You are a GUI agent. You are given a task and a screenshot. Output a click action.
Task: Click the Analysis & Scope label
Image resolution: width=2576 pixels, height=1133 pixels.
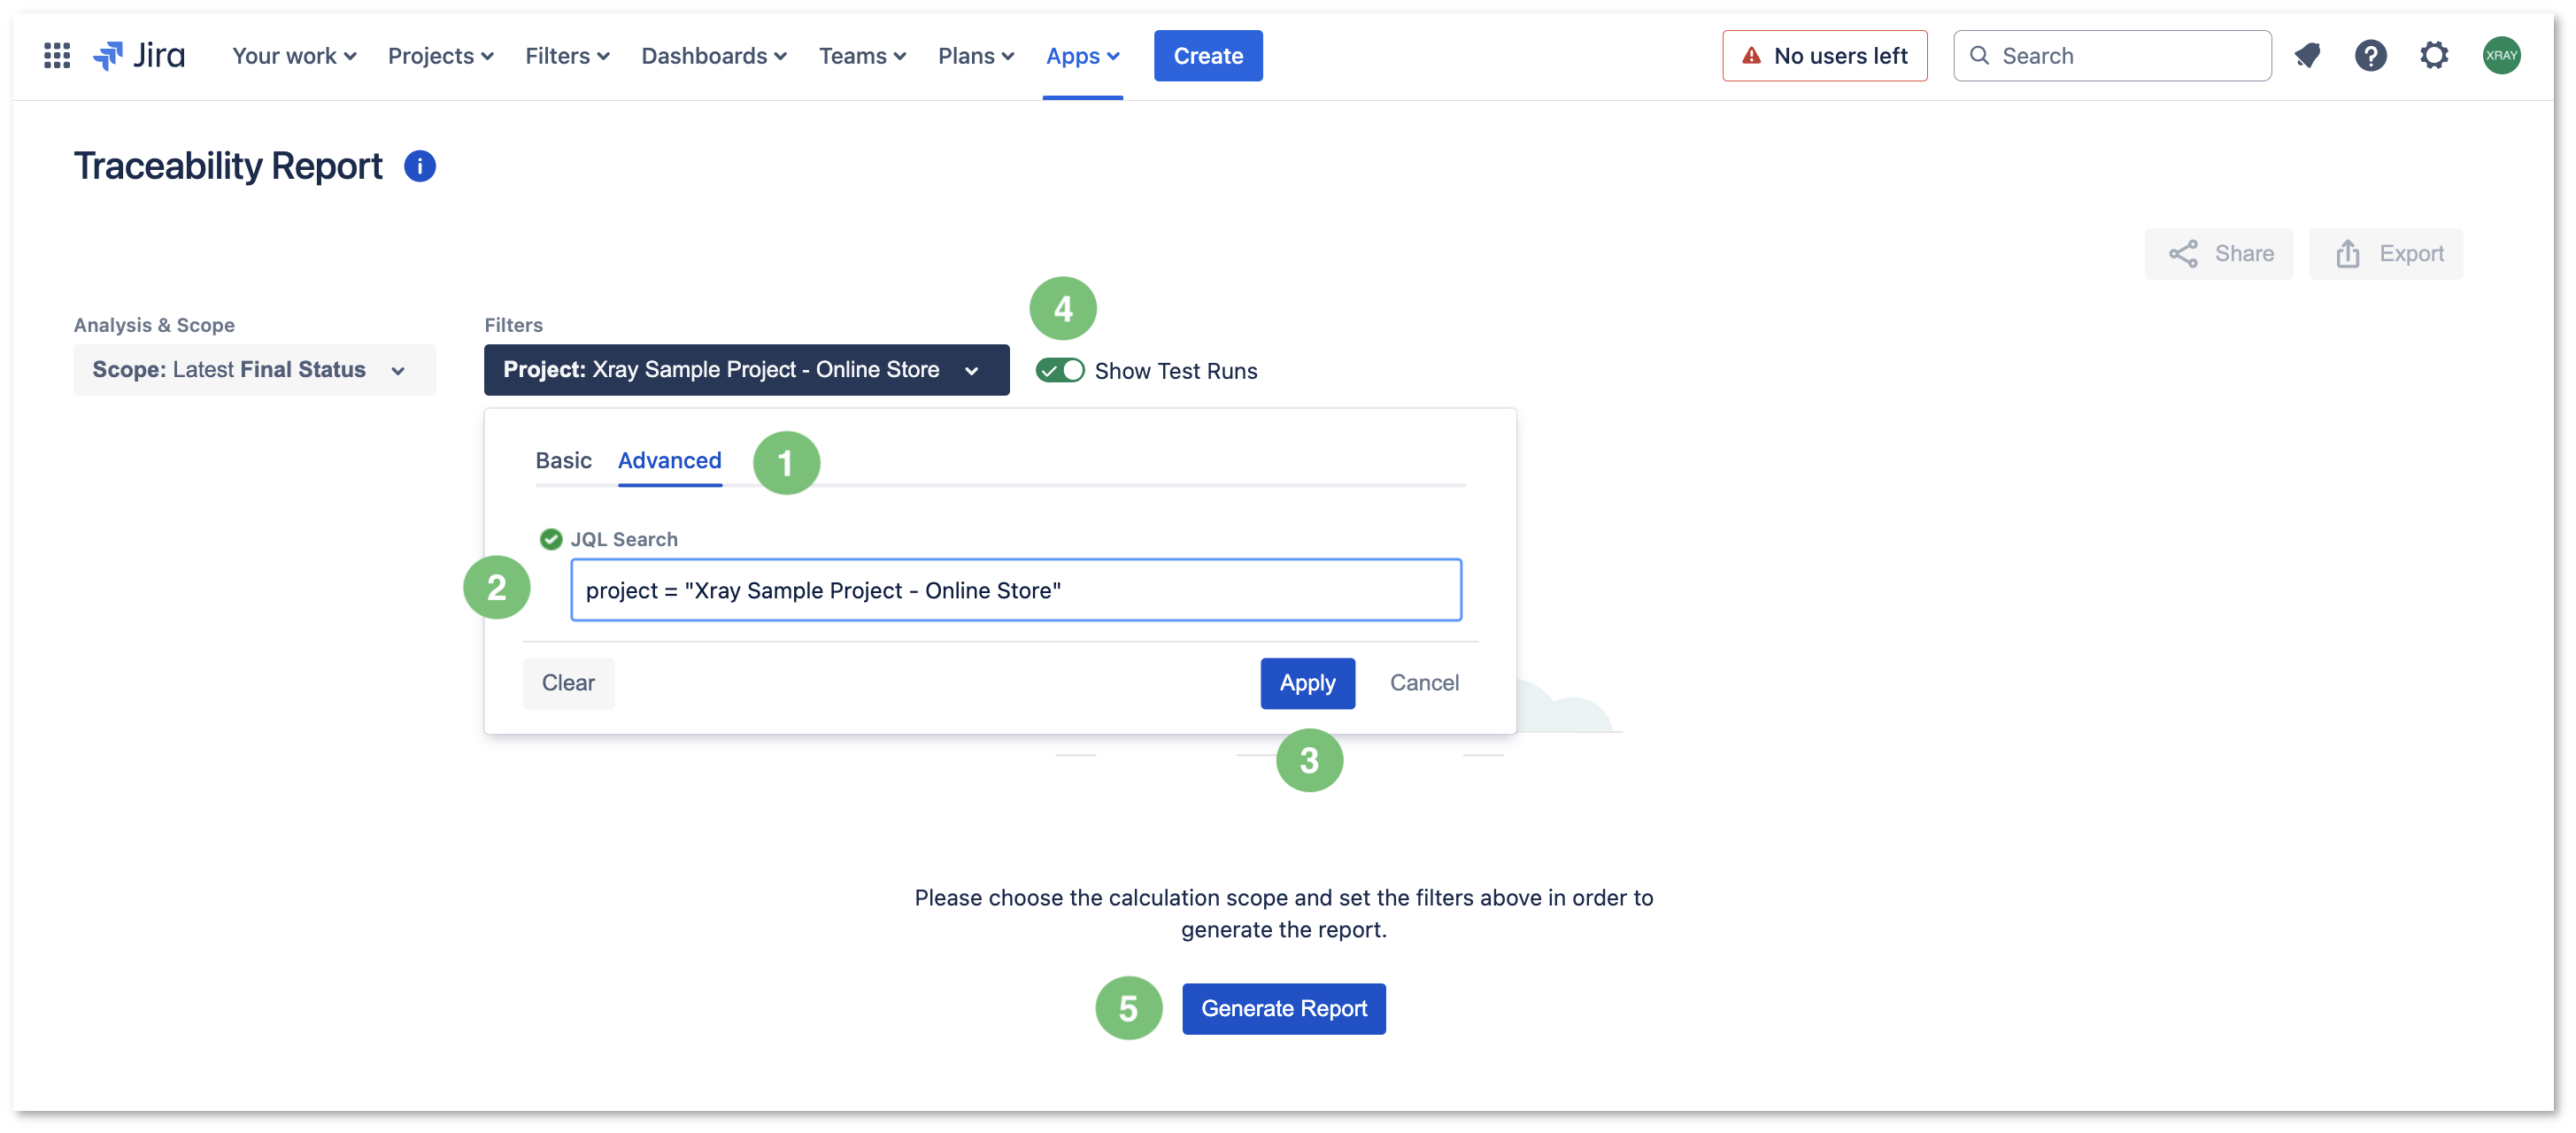pyautogui.click(x=154, y=325)
